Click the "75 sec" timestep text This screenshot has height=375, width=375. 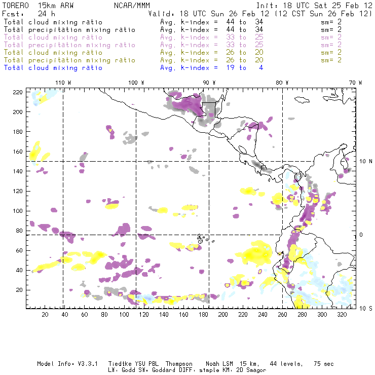pyautogui.click(x=324, y=364)
